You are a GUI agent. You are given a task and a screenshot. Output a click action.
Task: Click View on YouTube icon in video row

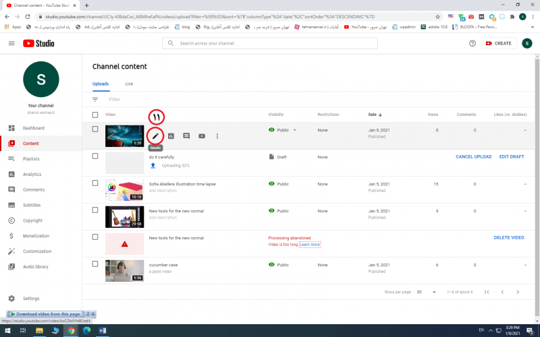pos(202,136)
